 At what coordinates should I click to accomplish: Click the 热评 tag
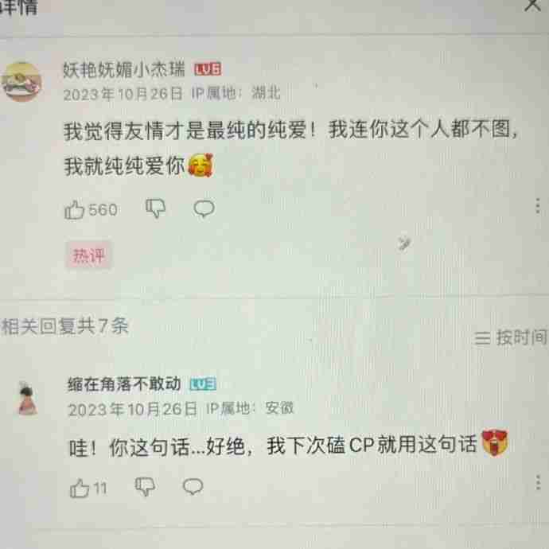[x=88, y=255]
